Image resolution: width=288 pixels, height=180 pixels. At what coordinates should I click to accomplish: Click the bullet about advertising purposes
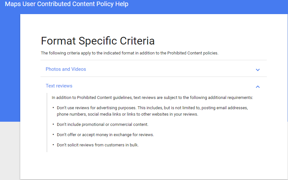152,111
